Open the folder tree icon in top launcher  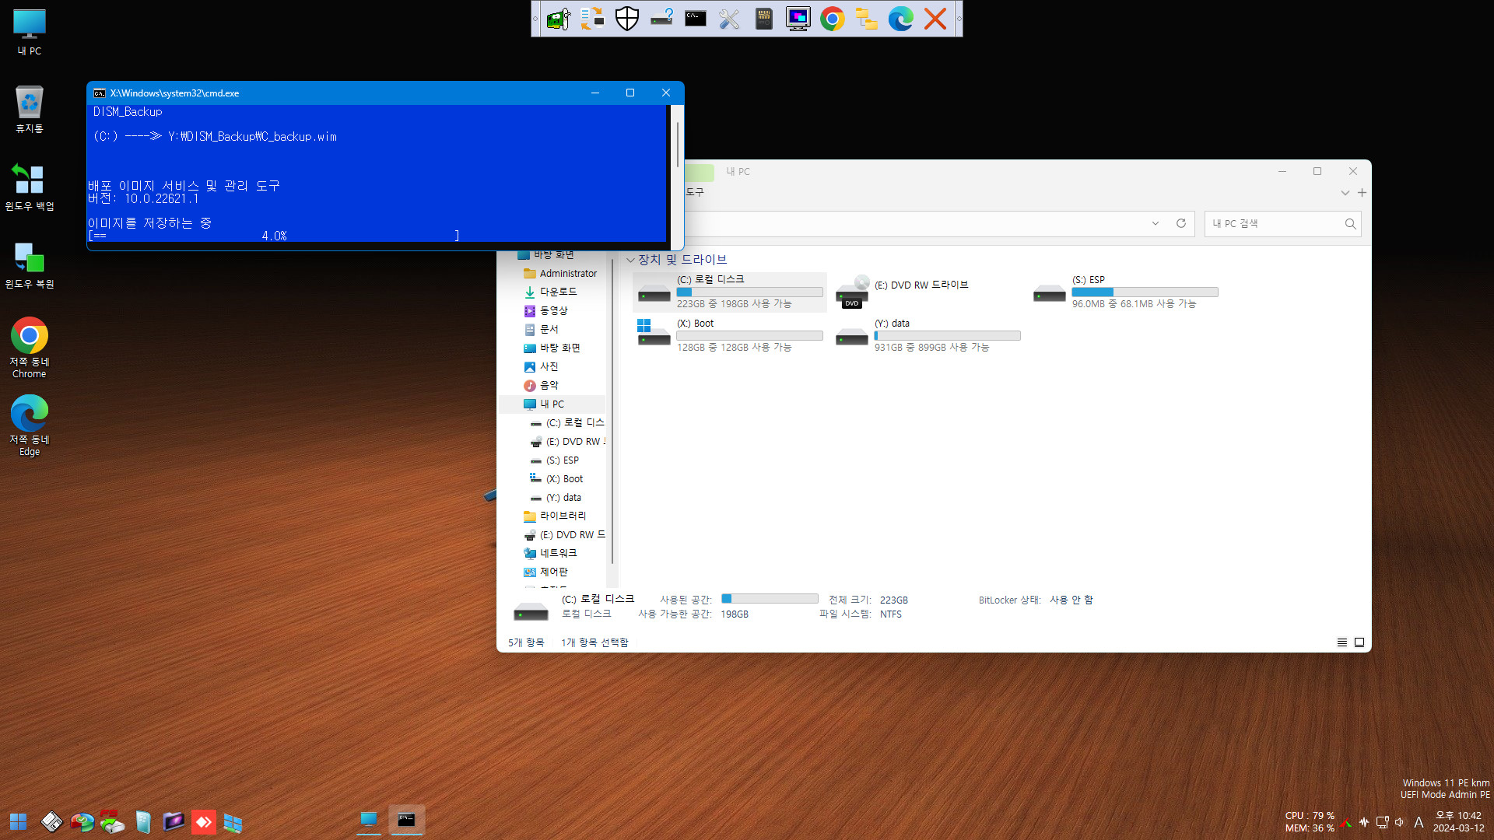click(867, 19)
